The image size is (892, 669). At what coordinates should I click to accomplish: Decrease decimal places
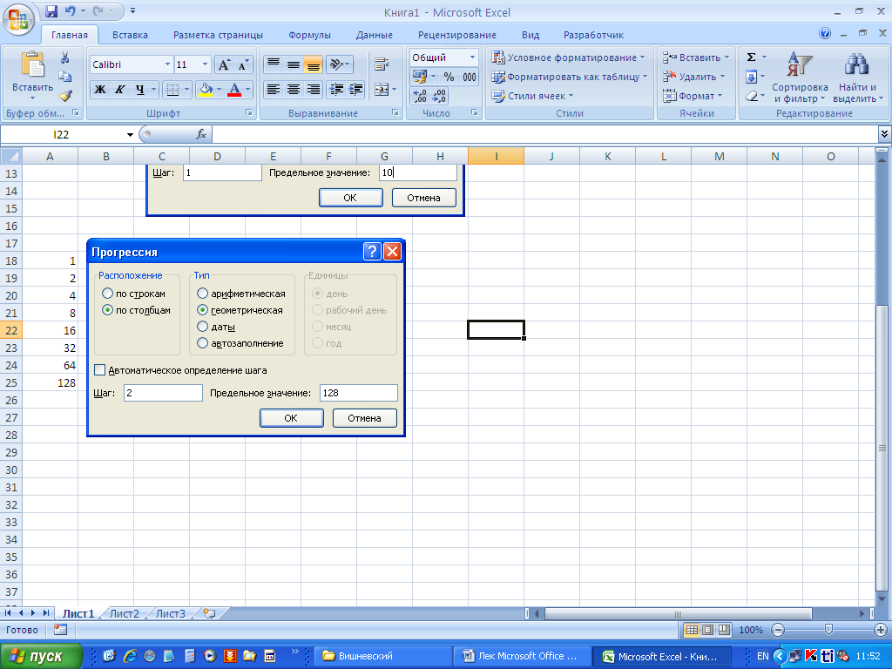pos(439,96)
